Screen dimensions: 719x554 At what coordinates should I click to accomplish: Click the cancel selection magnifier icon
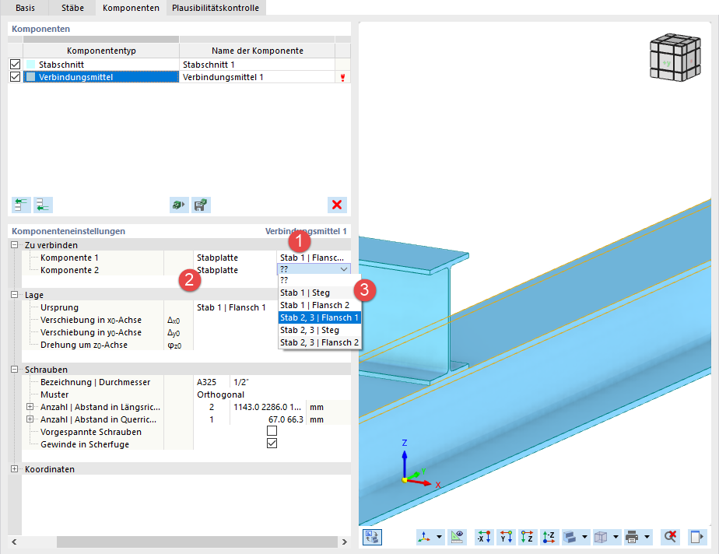[x=671, y=537]
